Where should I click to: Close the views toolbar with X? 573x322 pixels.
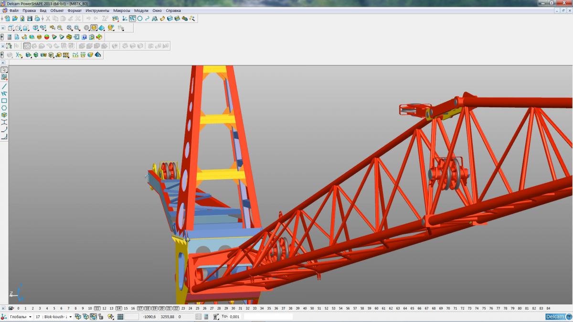click(3, 28)
